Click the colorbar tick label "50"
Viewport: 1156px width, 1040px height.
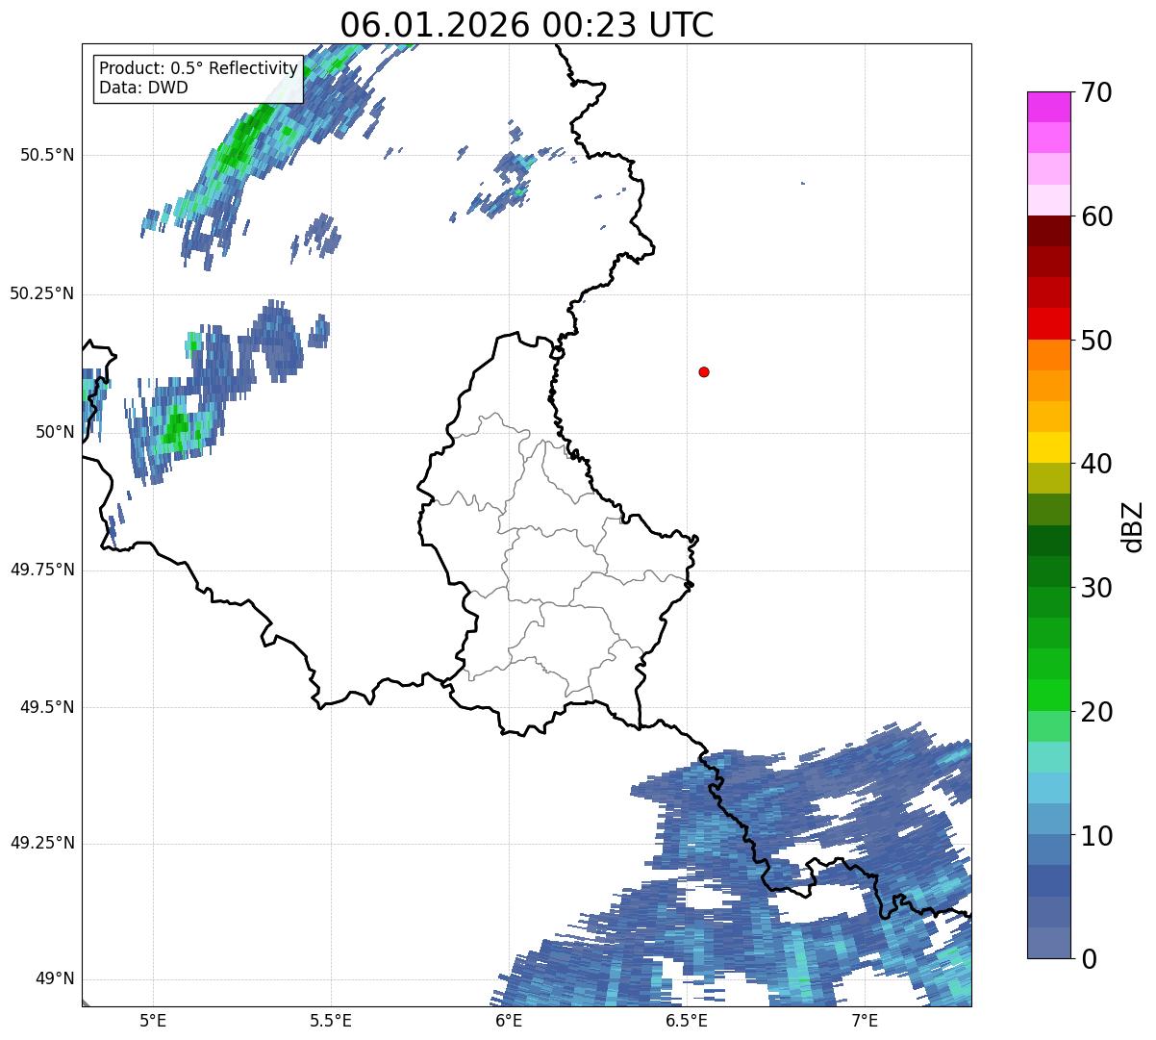[1096, 341]
